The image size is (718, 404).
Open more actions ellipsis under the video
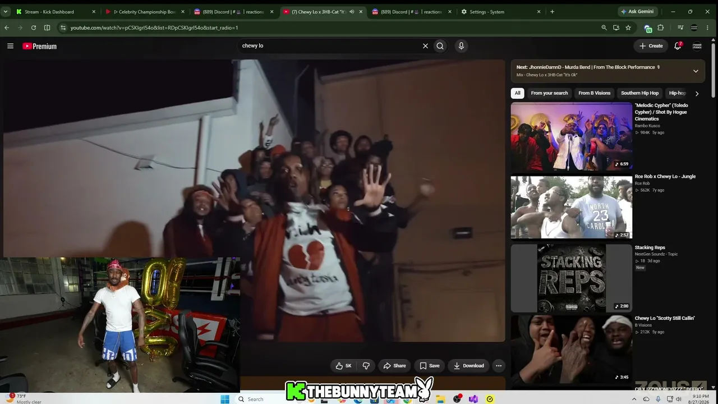coord(499,366)
